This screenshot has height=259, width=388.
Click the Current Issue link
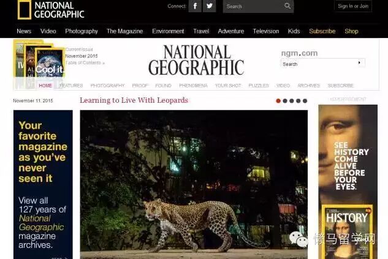(79, 50)
